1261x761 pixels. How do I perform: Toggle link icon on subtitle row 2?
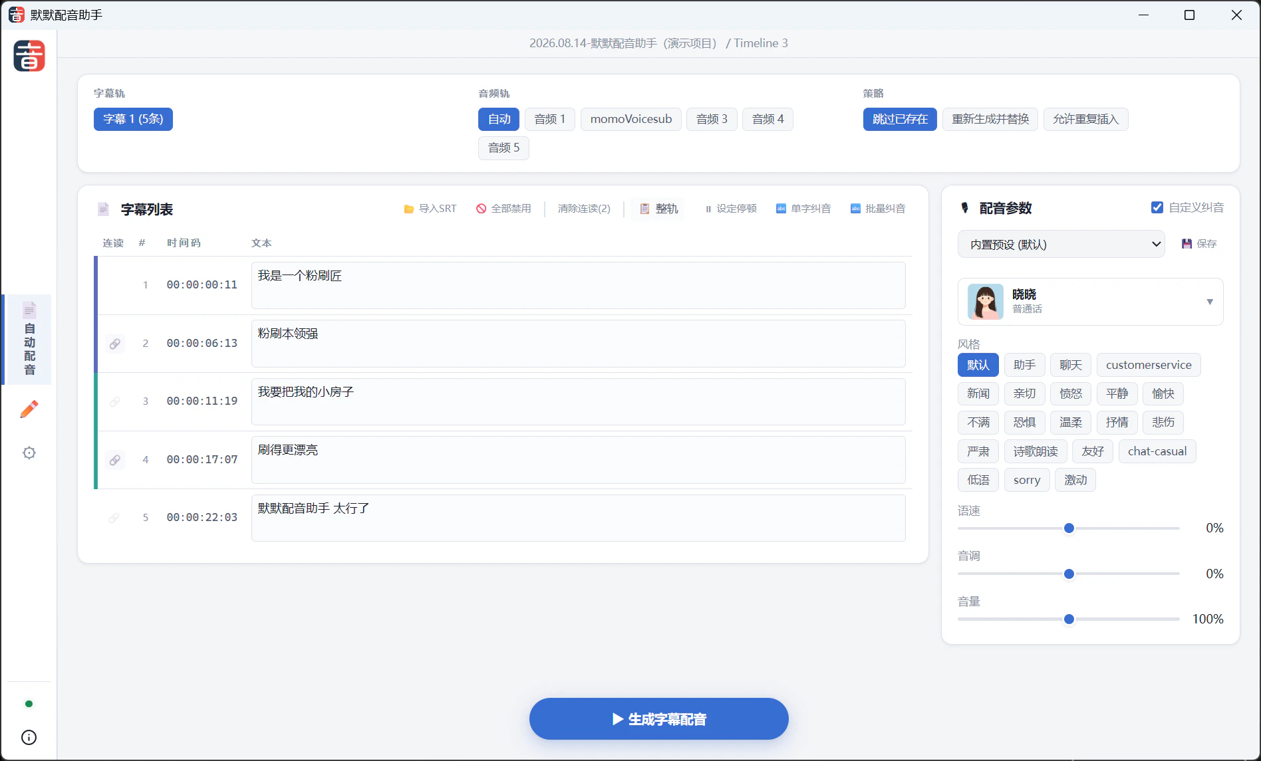pos(115,344)
